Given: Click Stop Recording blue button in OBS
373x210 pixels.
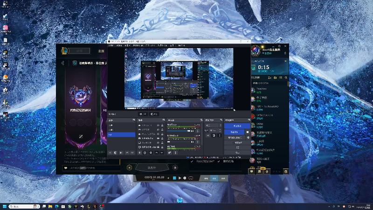Looking at the screenshot, I should point(235,132).
